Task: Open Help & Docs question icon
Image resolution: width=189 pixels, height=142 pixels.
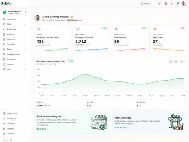Action: point(4,114)
